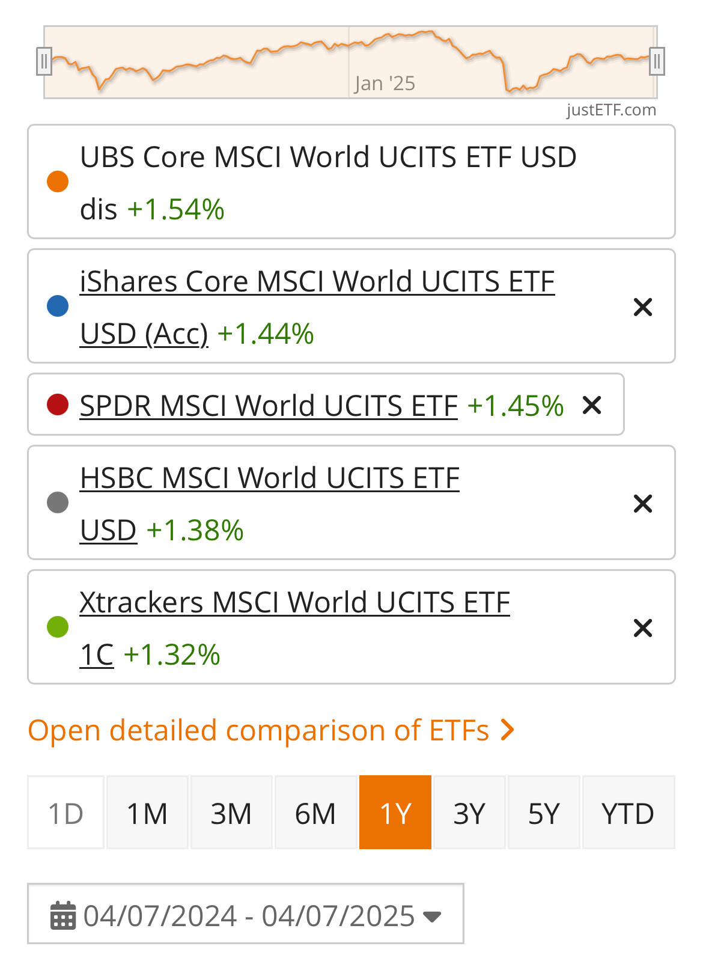This screenshot has width=703, height=976.
Task: Remove HSBC MSCI World ETF with X
Action: pyautogui.click(x=642, y=504)
